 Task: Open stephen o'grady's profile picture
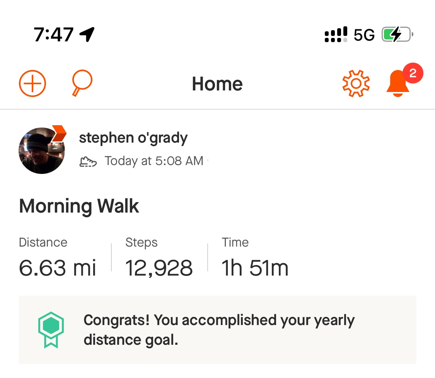[42, 151]
